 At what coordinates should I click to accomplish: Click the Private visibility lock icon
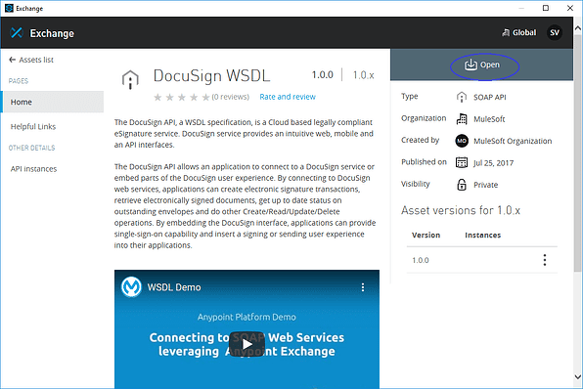(462, 185)
